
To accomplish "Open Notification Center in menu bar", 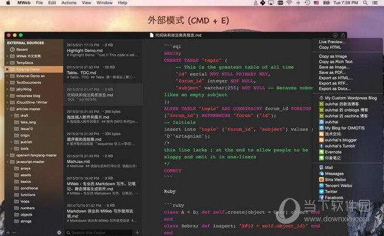I will [375, 3].
